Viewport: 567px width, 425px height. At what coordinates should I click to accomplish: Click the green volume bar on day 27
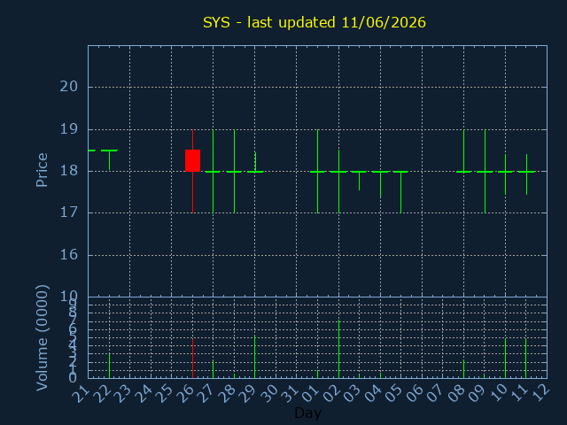pos(213,369)
